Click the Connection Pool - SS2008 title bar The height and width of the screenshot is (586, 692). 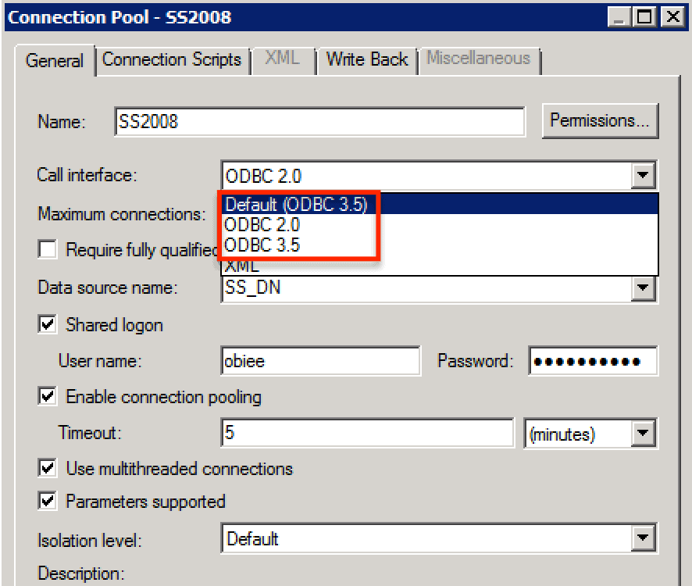point(305,17)
